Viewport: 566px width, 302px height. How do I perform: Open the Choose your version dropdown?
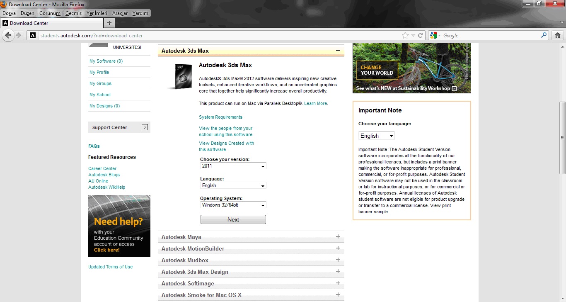233,166
